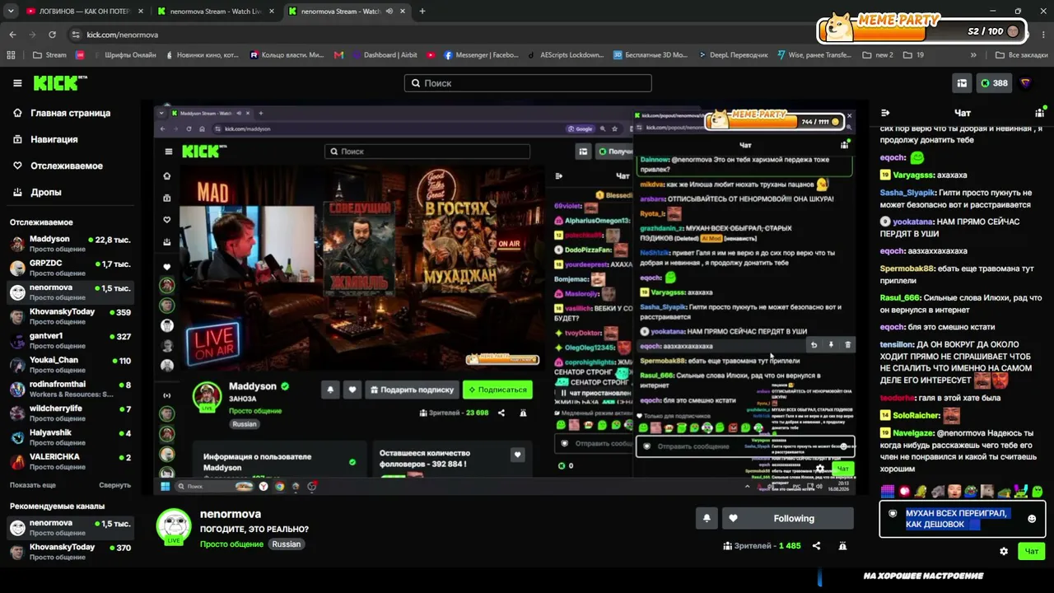
Task: Open gantver1 channel in the sidebar
Action: [70, 340]
